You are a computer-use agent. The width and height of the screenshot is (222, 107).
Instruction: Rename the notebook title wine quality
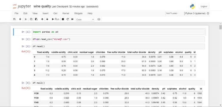(x=42, y=6)
